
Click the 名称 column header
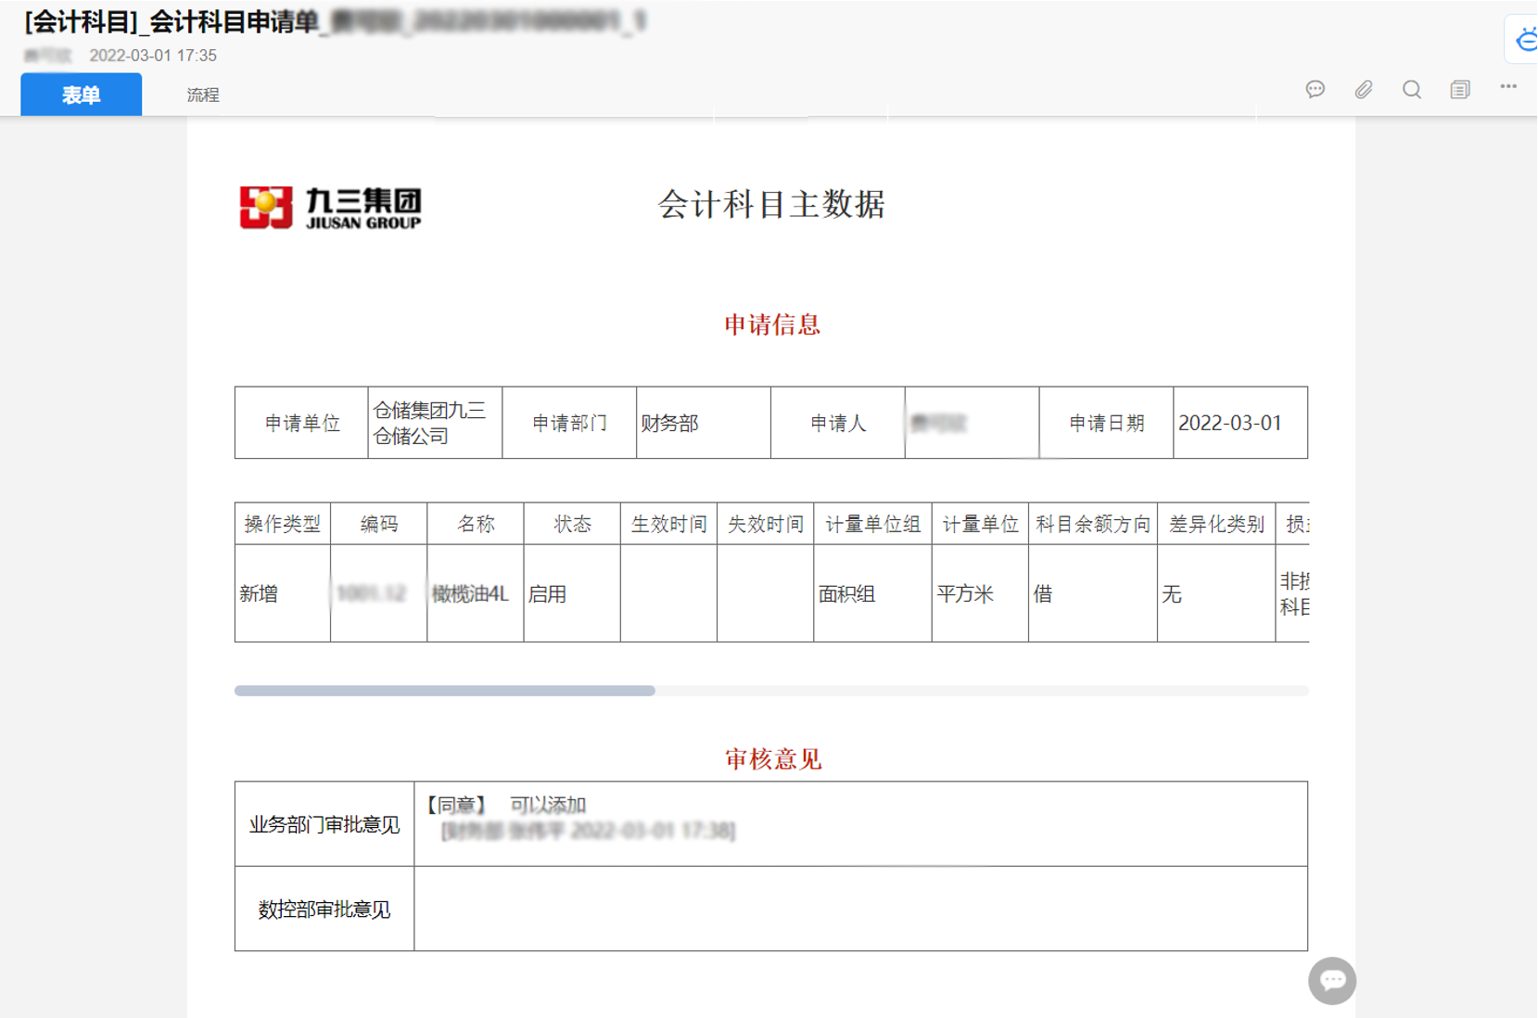[476, 524]
